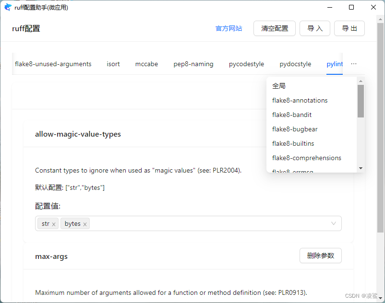Expand the allow-magic-value-types dropdown arrow
Viewport: 385px width, 303px height.
pos(334,223)
